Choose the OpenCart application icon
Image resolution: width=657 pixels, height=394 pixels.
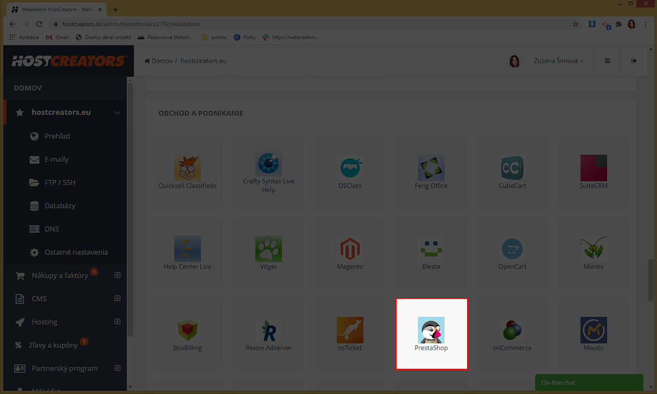coord(512,249)
